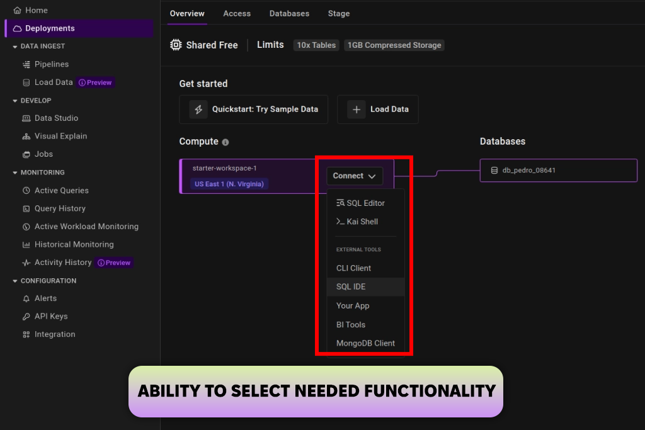Click the Quickstart lightning bolt icon

[198, 110]
